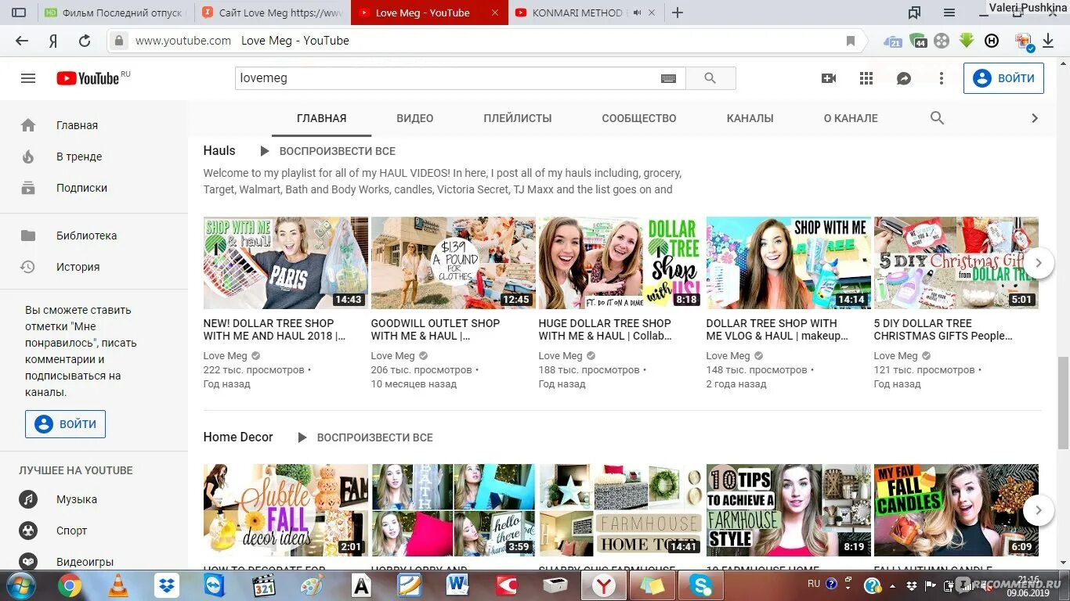This screenshot has height=601, width=1070.
Task: Play all videos in Hauls playlist
Action: point(327,151)
